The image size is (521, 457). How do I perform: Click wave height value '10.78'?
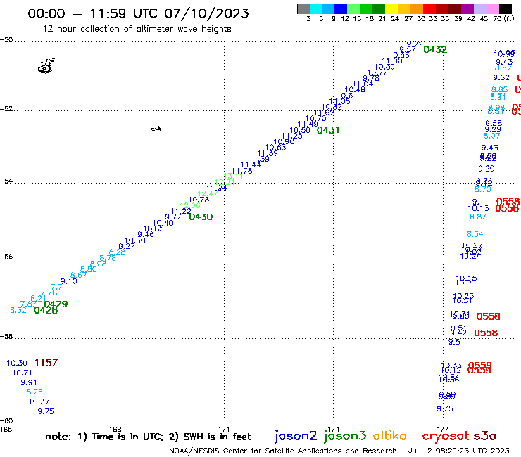(x=199, y=200)
